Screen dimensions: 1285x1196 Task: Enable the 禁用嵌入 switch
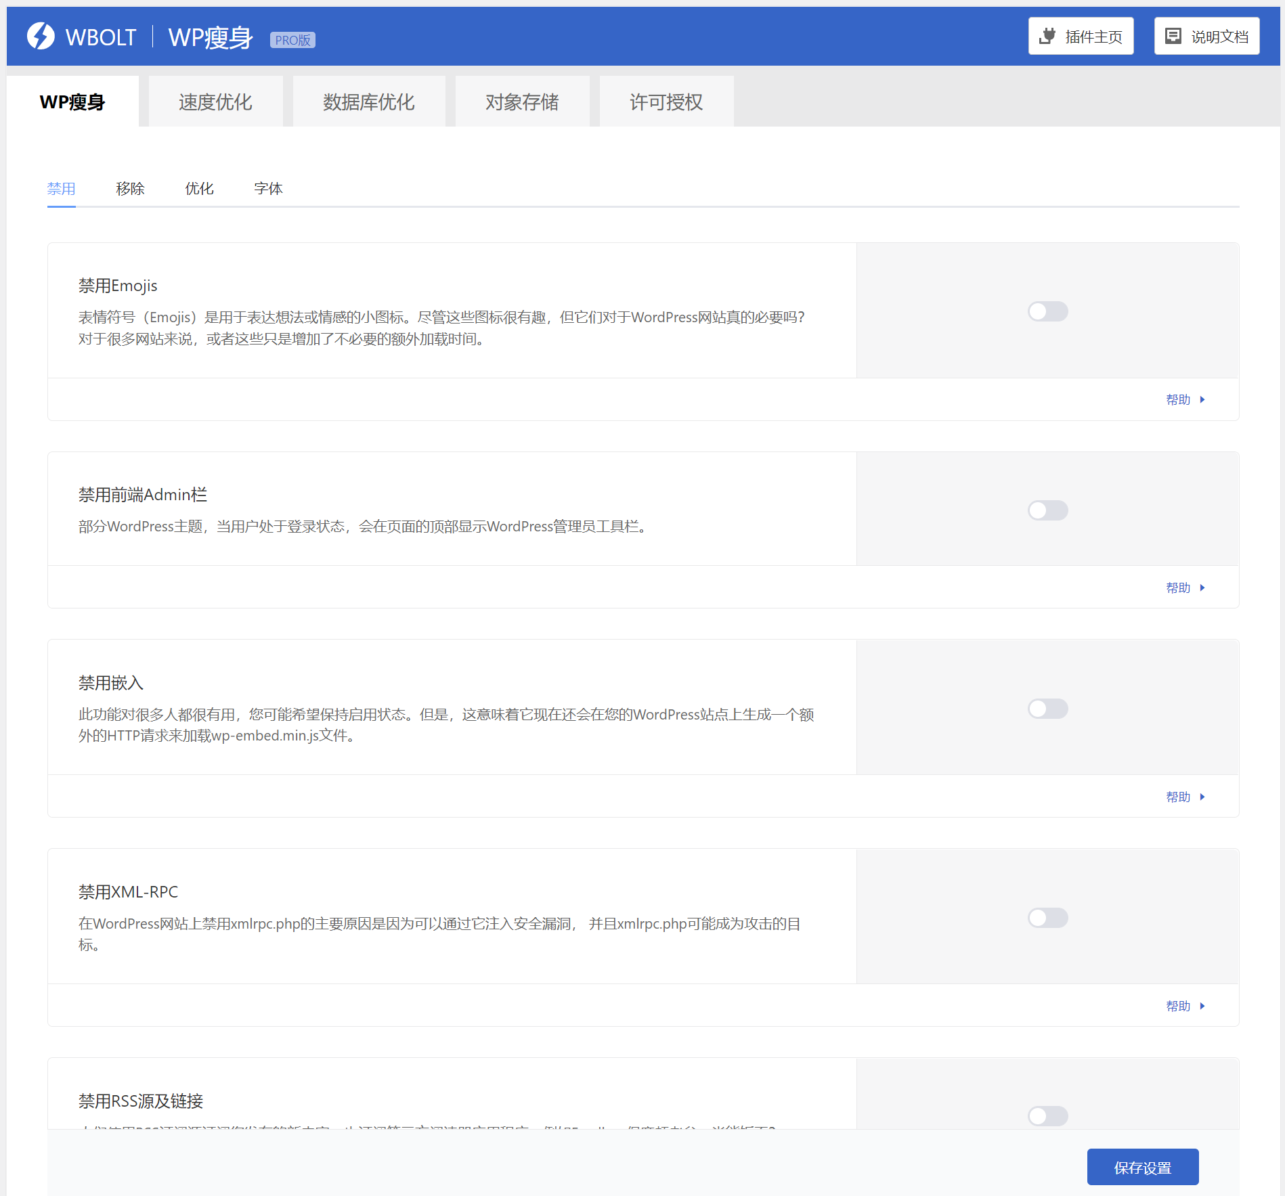click(1047, 709)
